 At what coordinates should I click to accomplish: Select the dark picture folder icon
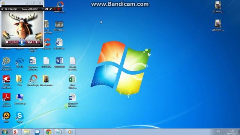pyautogui.click(x=46, y=81)
